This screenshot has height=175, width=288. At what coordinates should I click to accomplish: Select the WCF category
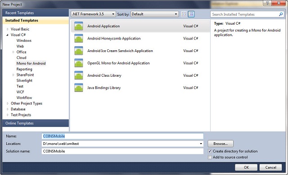click(20, 92)
